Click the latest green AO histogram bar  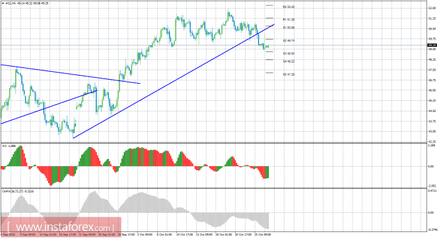(x=268, y=172)
